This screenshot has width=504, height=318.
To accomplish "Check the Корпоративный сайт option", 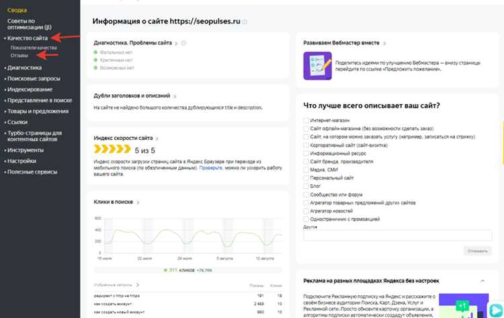I will [306, 145].
